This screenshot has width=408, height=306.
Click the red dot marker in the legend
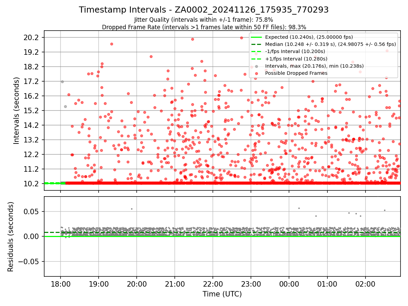(257, 73)
